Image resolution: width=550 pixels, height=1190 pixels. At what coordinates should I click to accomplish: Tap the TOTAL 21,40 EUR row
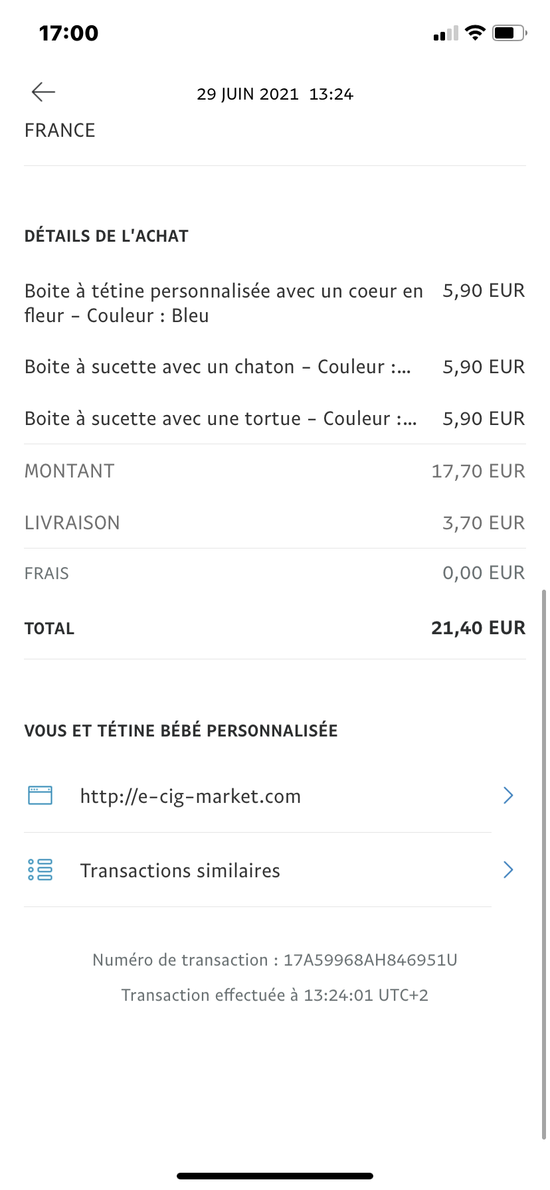tap(275, 628)
